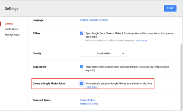Viewport: 183px width, 111px height.
Task: Open Change language settings link
Action: 94,20
